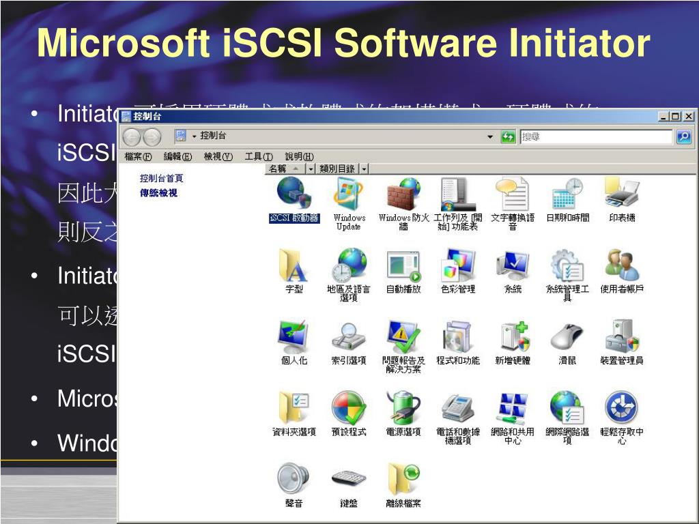Open the 系統 icon

point(513,271)
